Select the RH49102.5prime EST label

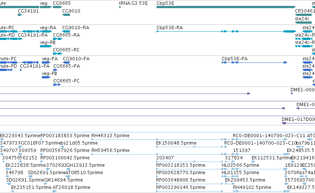(x=252, y=187)
